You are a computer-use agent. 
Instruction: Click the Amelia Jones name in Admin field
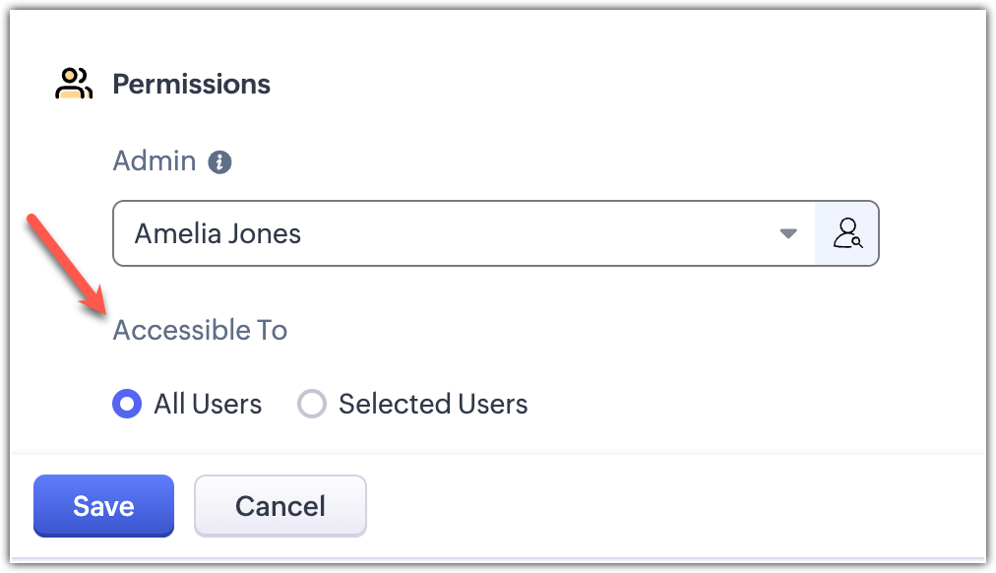tap(218, 234)
